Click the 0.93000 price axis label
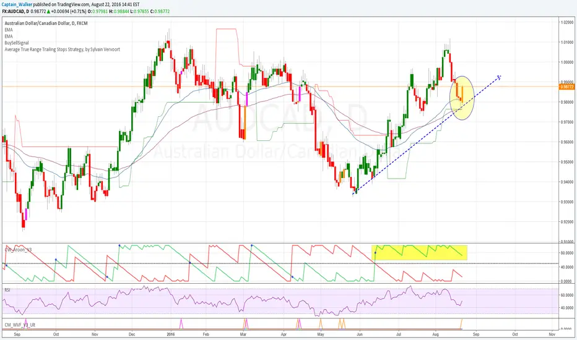Screen dimensions: 577x340 point(567,202)
